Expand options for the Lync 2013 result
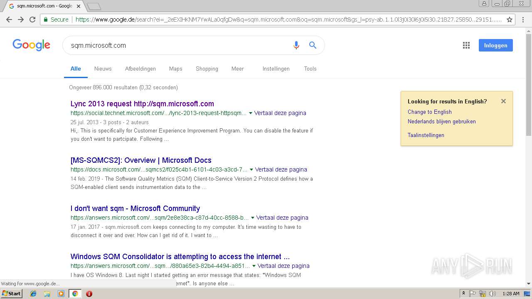The image size is (532, 299). tap(251, 113)
